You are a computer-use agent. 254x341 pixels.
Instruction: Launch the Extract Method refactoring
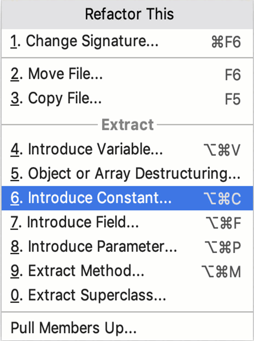77,271
